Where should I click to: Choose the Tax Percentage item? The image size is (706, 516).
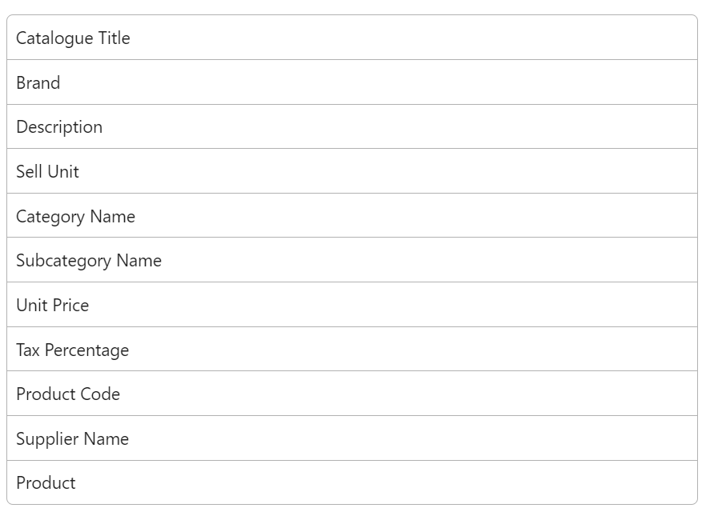[352, 349]
